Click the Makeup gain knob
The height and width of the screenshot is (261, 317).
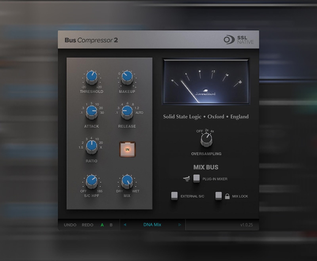pos(127,78)
